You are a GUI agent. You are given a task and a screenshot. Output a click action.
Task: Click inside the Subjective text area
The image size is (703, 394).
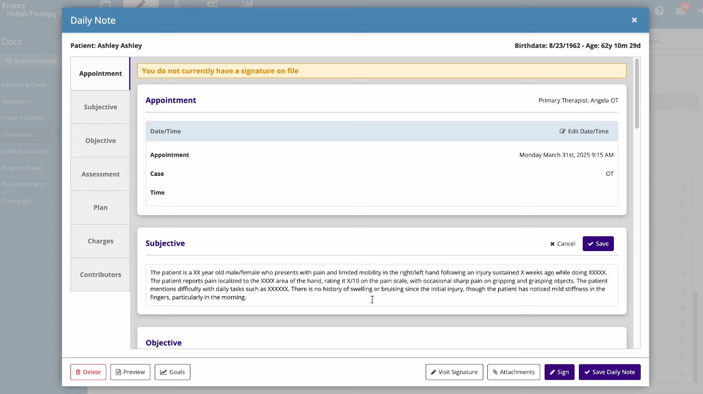(x=381, y=285)
